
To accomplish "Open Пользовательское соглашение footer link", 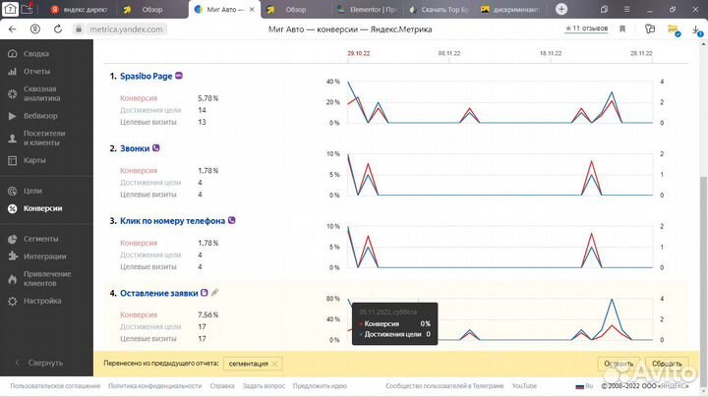I will pos(55,386).
